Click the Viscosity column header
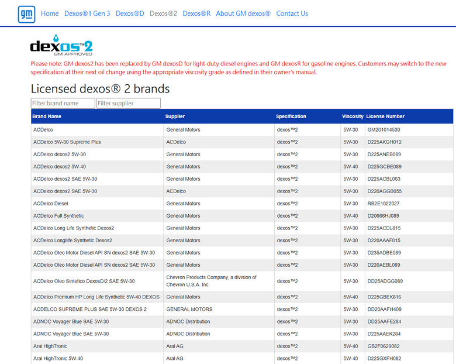Image resolution: width=456 pixels, height=364 pixels. pos(353,116)
